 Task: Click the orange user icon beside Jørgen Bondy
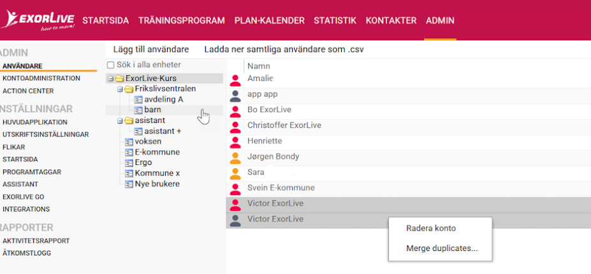[x=235, y=157]
